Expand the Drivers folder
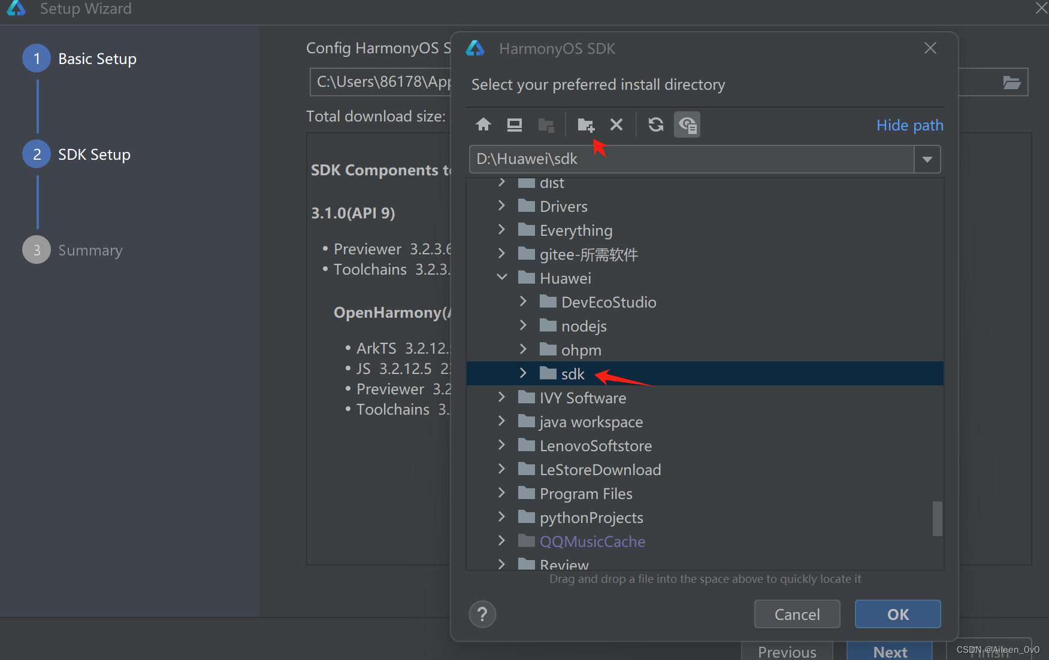The height and width of the screenshot is (660, 1049). tap(501, 206)
